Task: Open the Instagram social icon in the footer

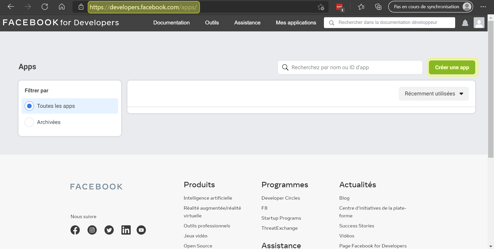Action: pos(92,230)
